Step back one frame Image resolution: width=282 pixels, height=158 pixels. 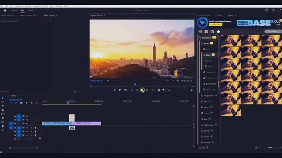[x=137, y=90]
